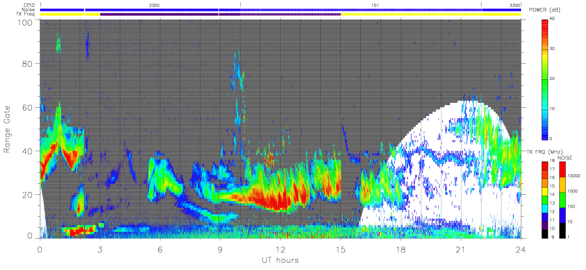Pick the green segment of the NOISE legend
The width and height of the screenshot is (586, 270).
point(563,200)
